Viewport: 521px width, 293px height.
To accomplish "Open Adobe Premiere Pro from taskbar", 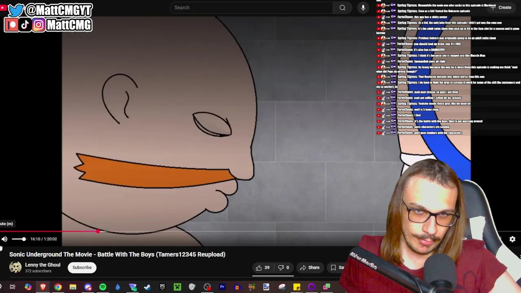I will (222, 287).
